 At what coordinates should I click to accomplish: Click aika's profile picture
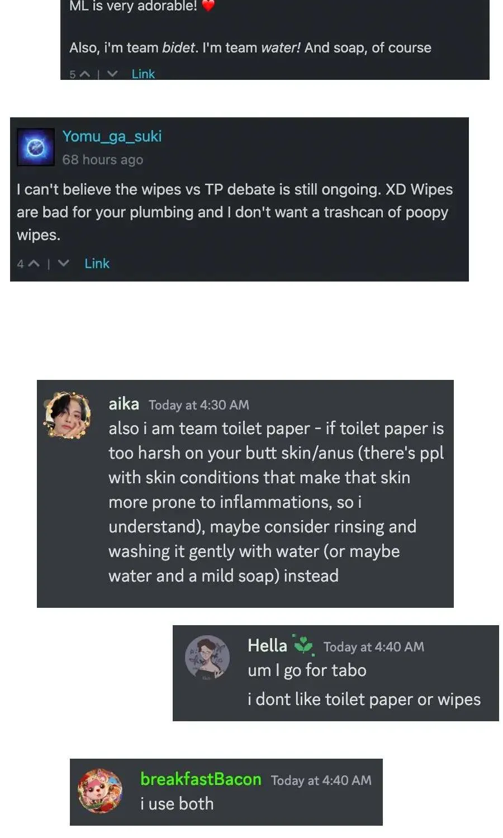(68, 415)
